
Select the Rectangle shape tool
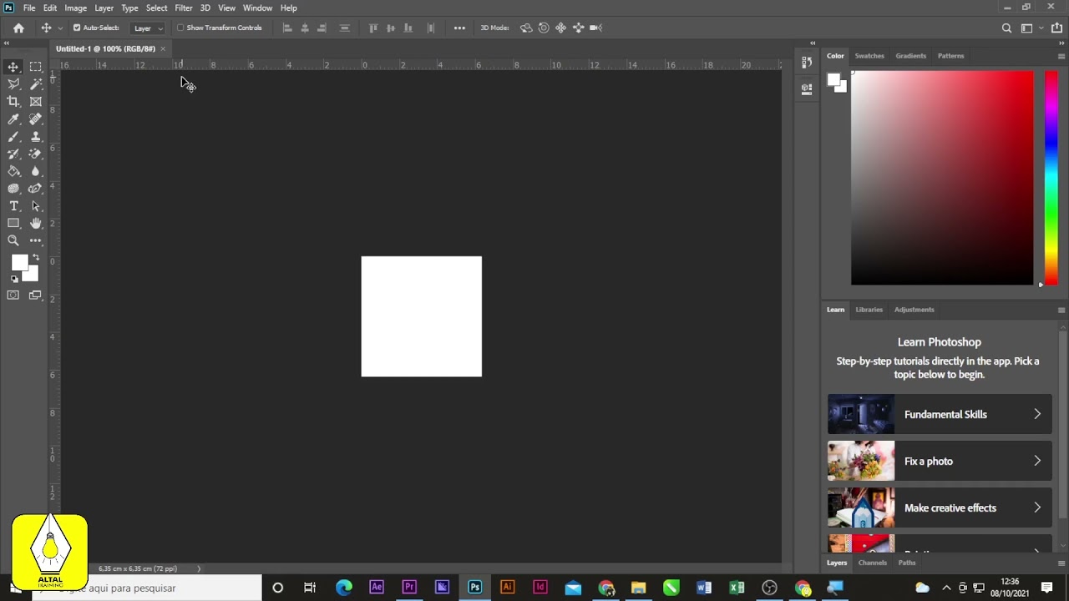point(13,224)
